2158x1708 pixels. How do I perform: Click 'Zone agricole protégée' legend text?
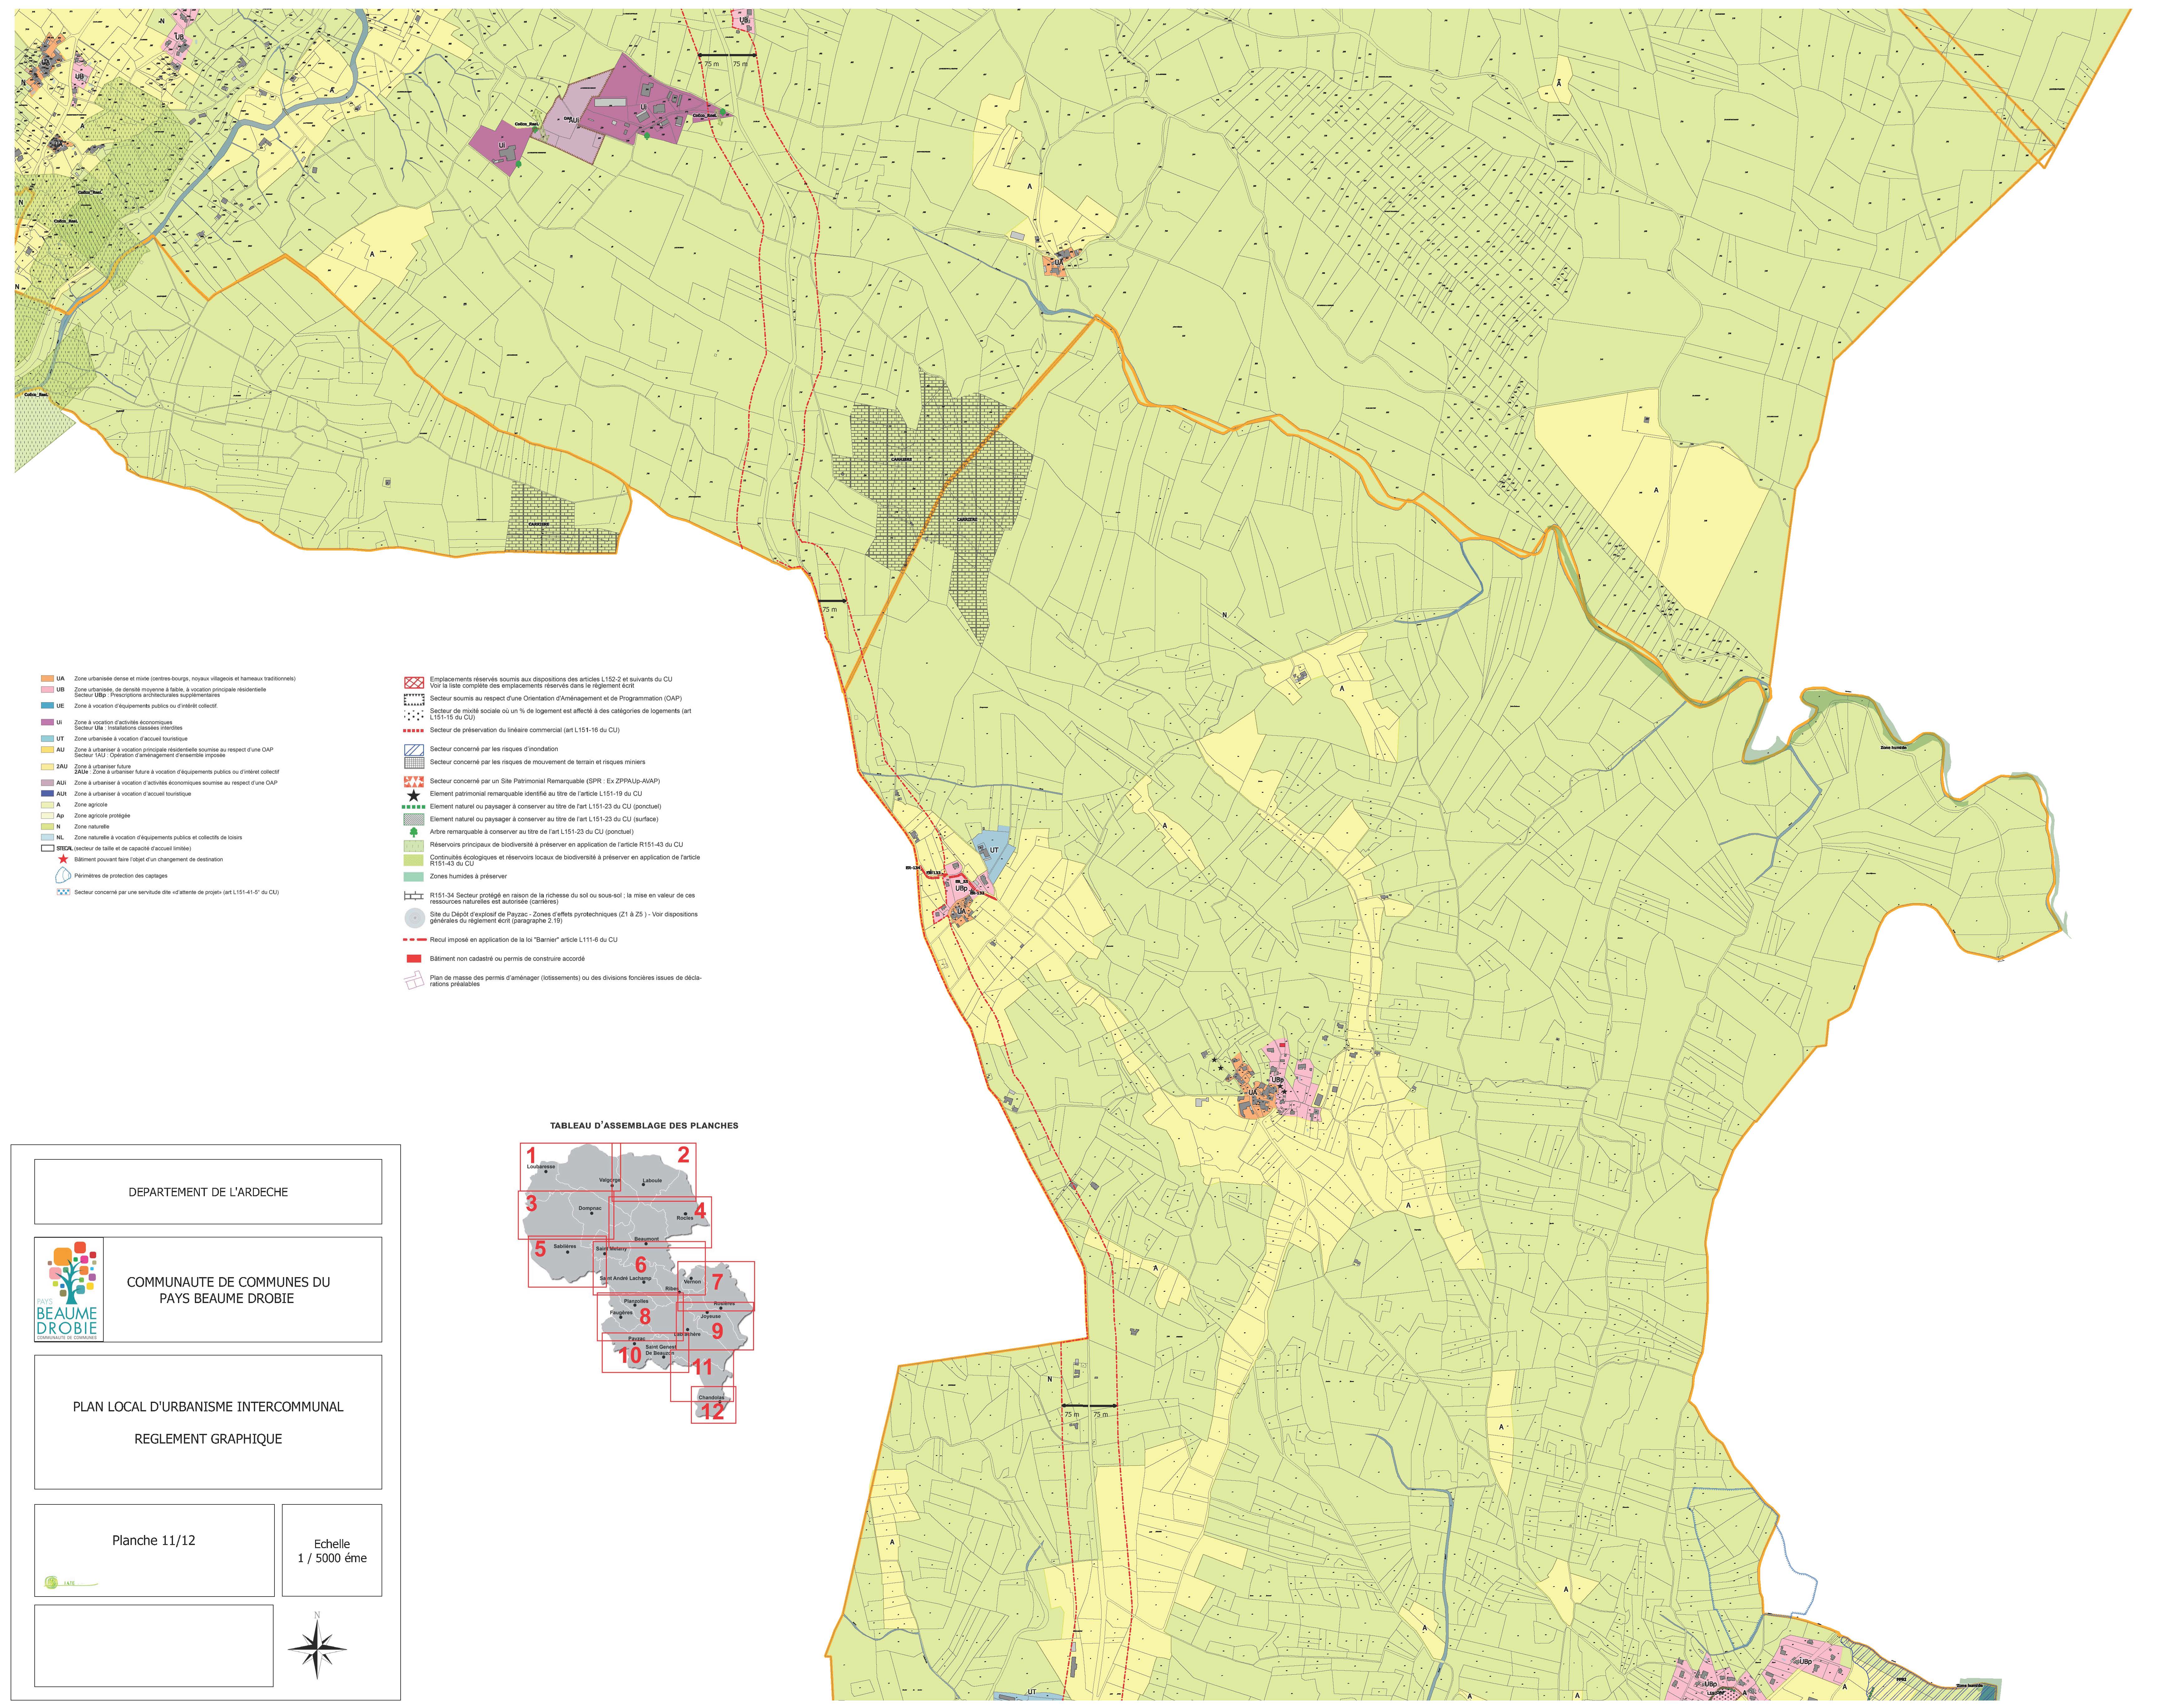coord(102,816)
